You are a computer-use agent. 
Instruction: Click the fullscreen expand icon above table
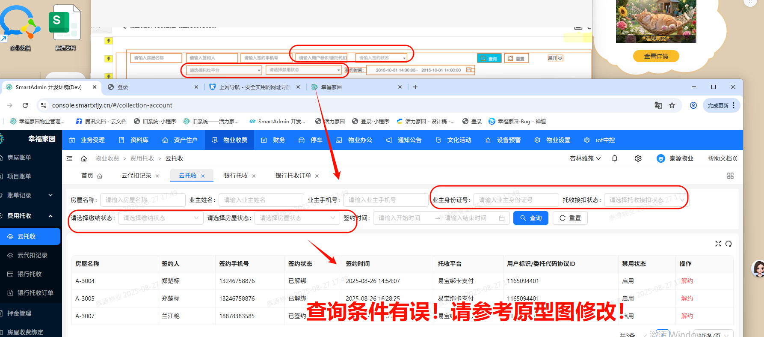click(x=718, y=244)
